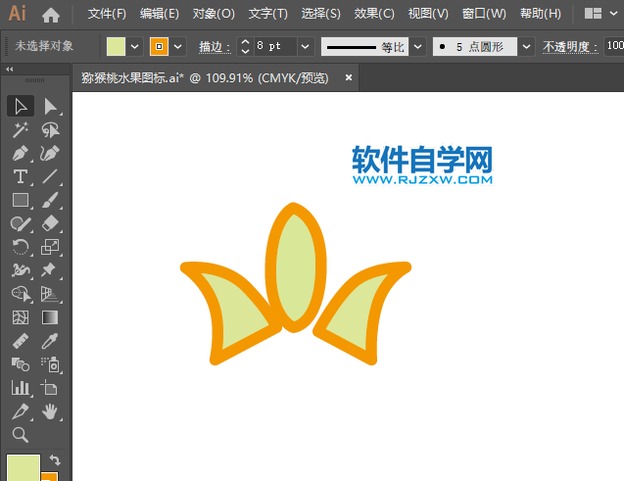Select the Type tool

[21, 176]
